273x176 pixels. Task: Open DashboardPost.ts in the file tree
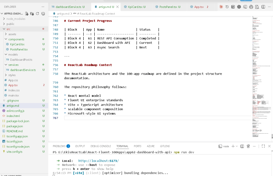(x=21, y=60)
